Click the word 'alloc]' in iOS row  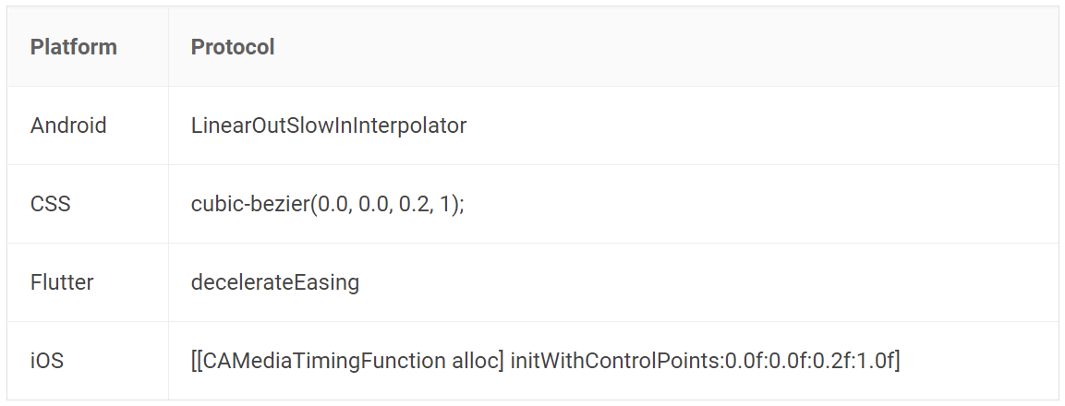pyautogui.click(x=478, y=360)
